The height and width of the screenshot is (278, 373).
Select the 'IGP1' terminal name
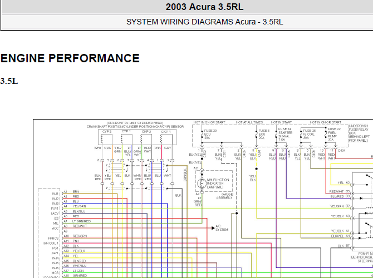pyautogui.click(x=55, y=253)
